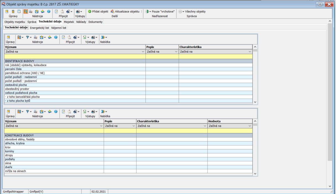
Task: Switch to the Dokumenty tab
Action: click(x=95, y=22)
